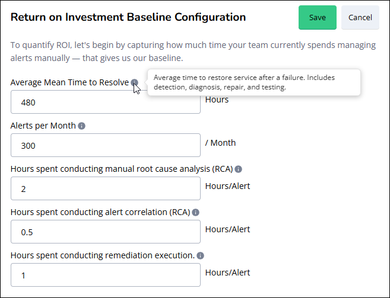
Task: Open info icon for manual root cause analysis
Action: [238, 169]
